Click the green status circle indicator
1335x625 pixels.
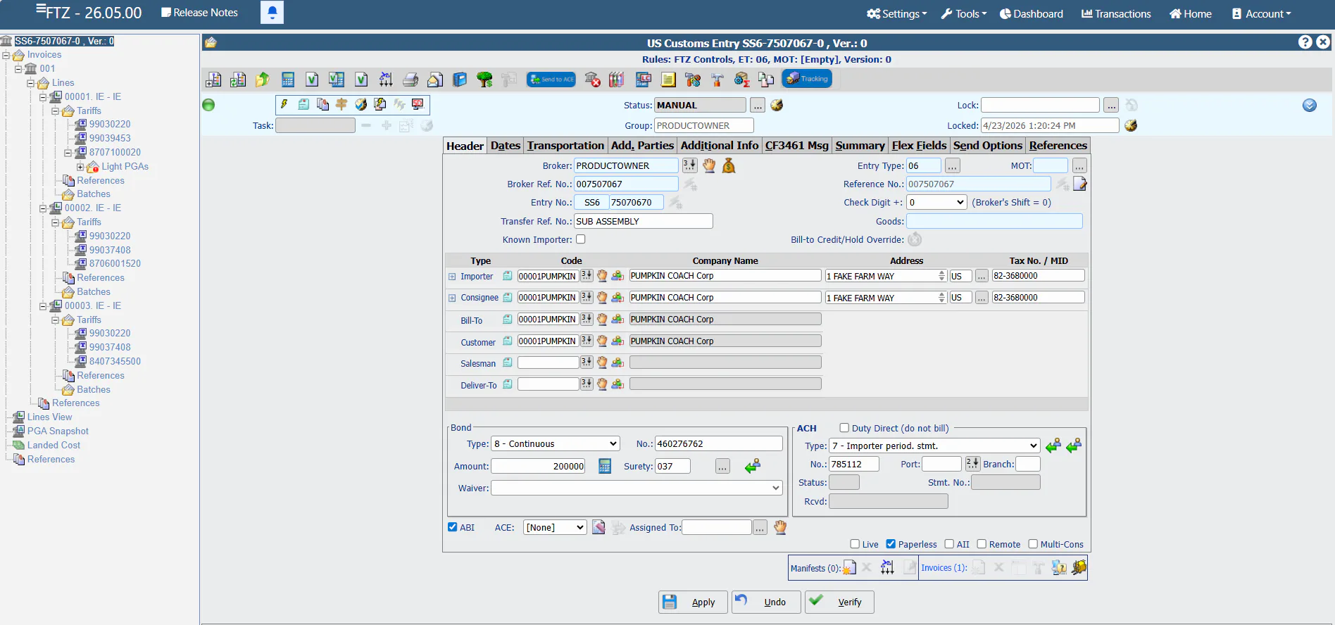pos(208,105)
